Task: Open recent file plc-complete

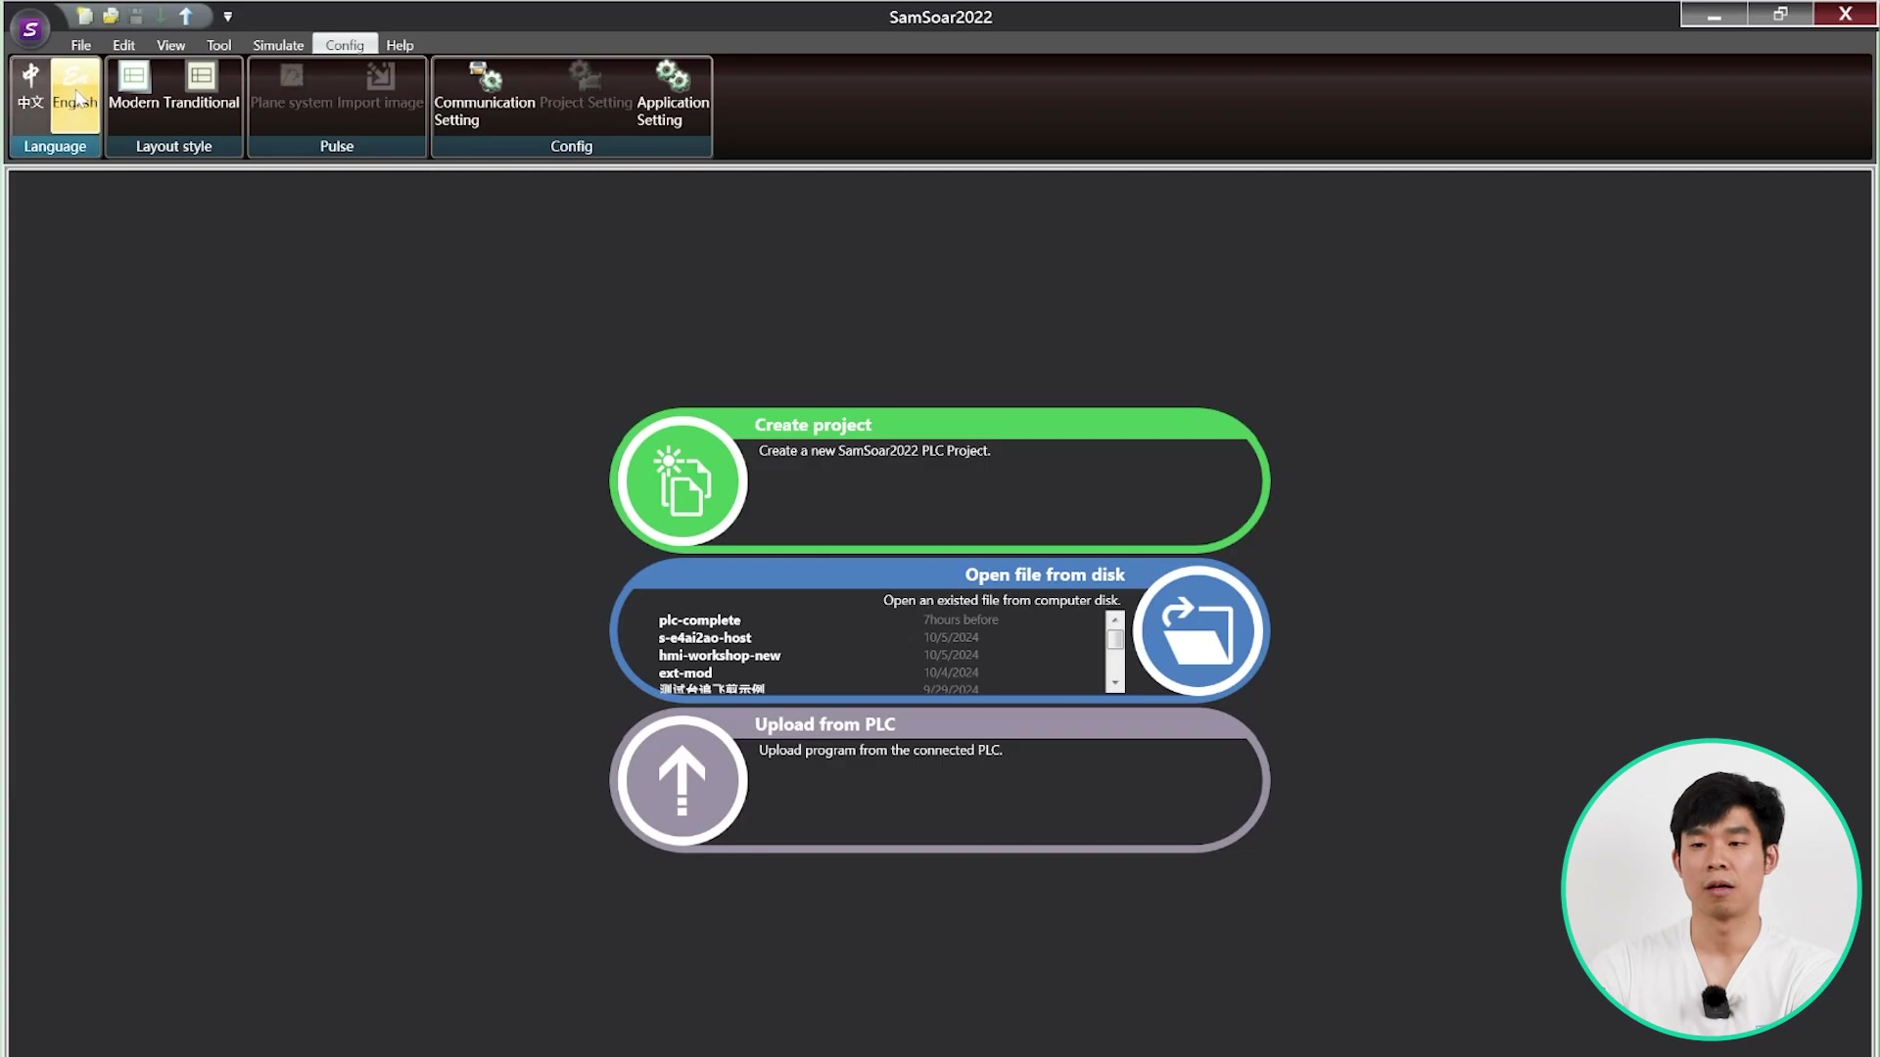Action: (699, 620)
